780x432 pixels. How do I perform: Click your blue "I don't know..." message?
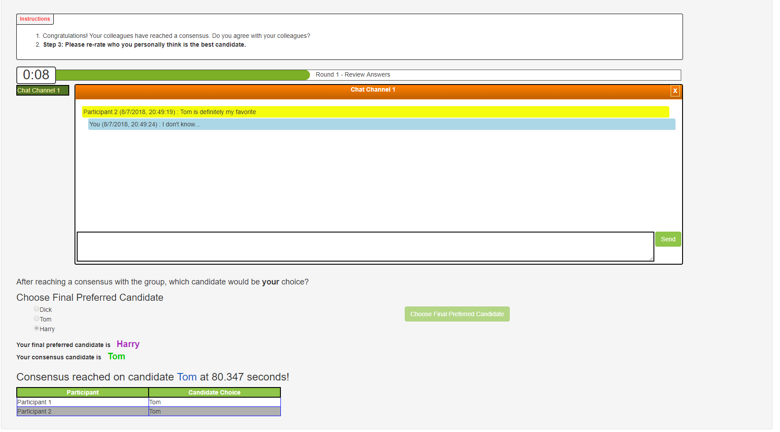381,124
